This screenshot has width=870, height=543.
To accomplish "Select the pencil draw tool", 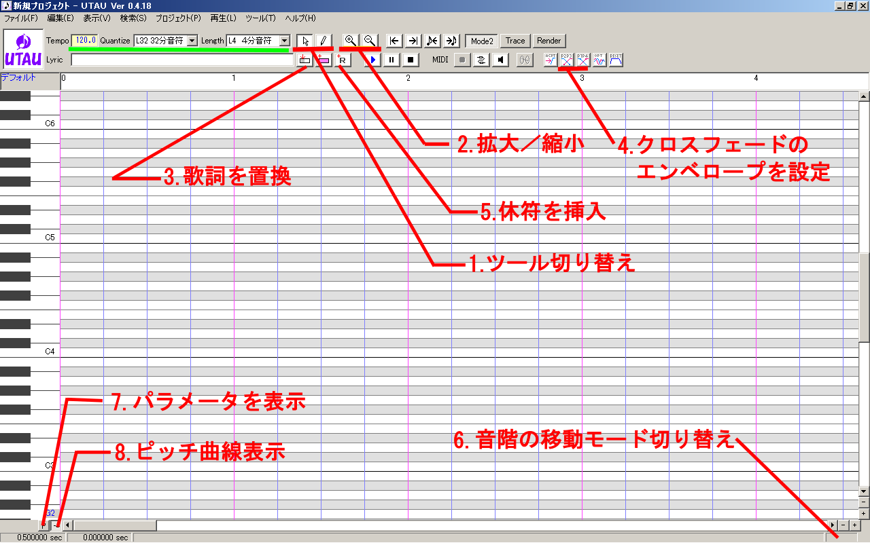I will coord(324,41).
